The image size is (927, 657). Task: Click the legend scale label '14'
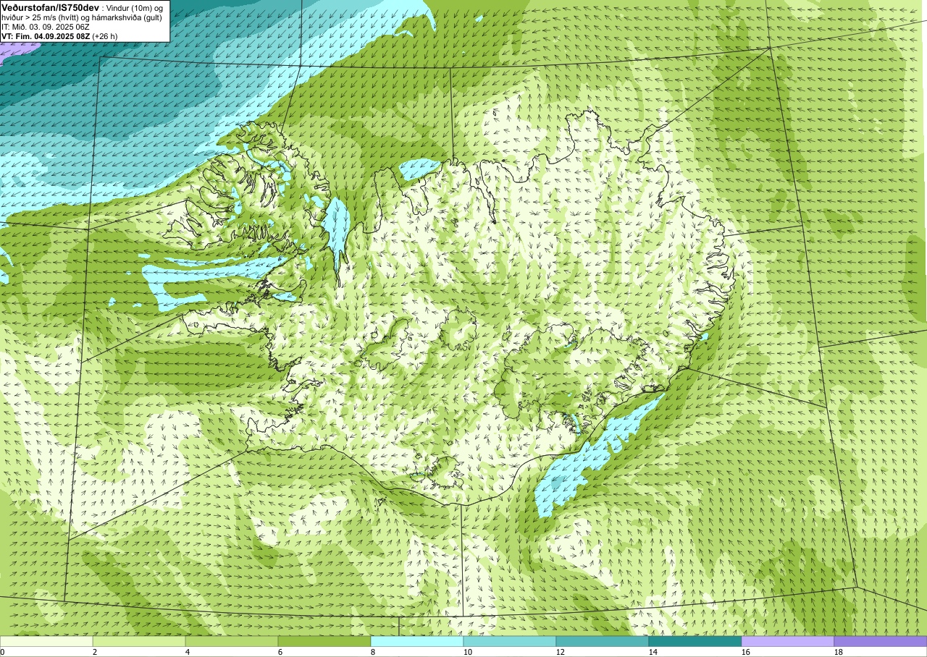click(x=653, y=652)
